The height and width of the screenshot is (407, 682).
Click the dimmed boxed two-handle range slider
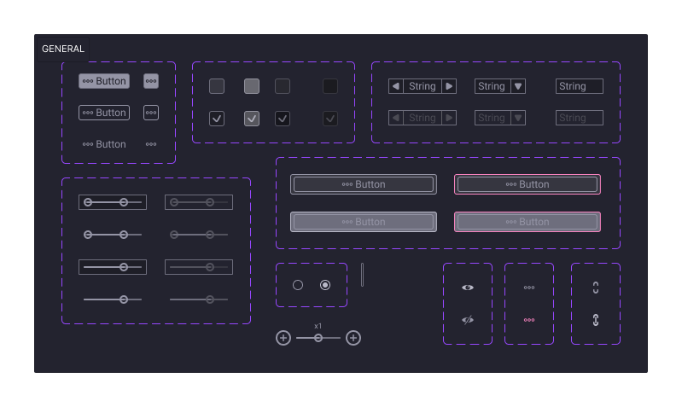click(199, 202)
